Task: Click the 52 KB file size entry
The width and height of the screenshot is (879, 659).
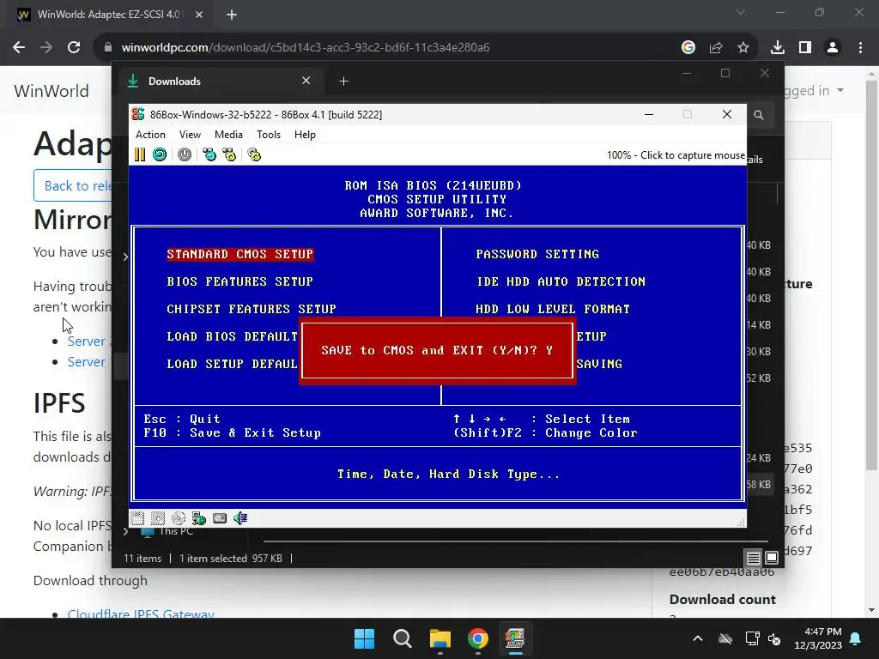Action: [759, 378]
